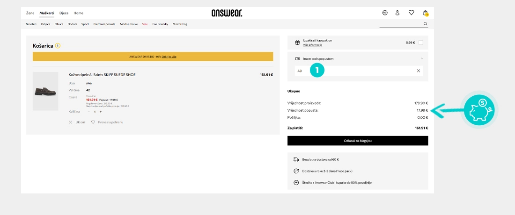Clear the discount code with X icon

[x=419, y=71]
